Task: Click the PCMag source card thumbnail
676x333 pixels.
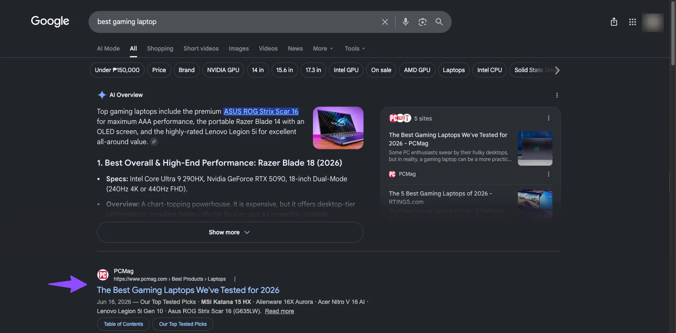Action: coord(535,148)
